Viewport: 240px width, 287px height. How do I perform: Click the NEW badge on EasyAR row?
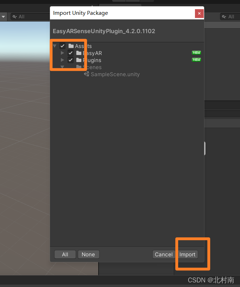[x=196, y=53]
